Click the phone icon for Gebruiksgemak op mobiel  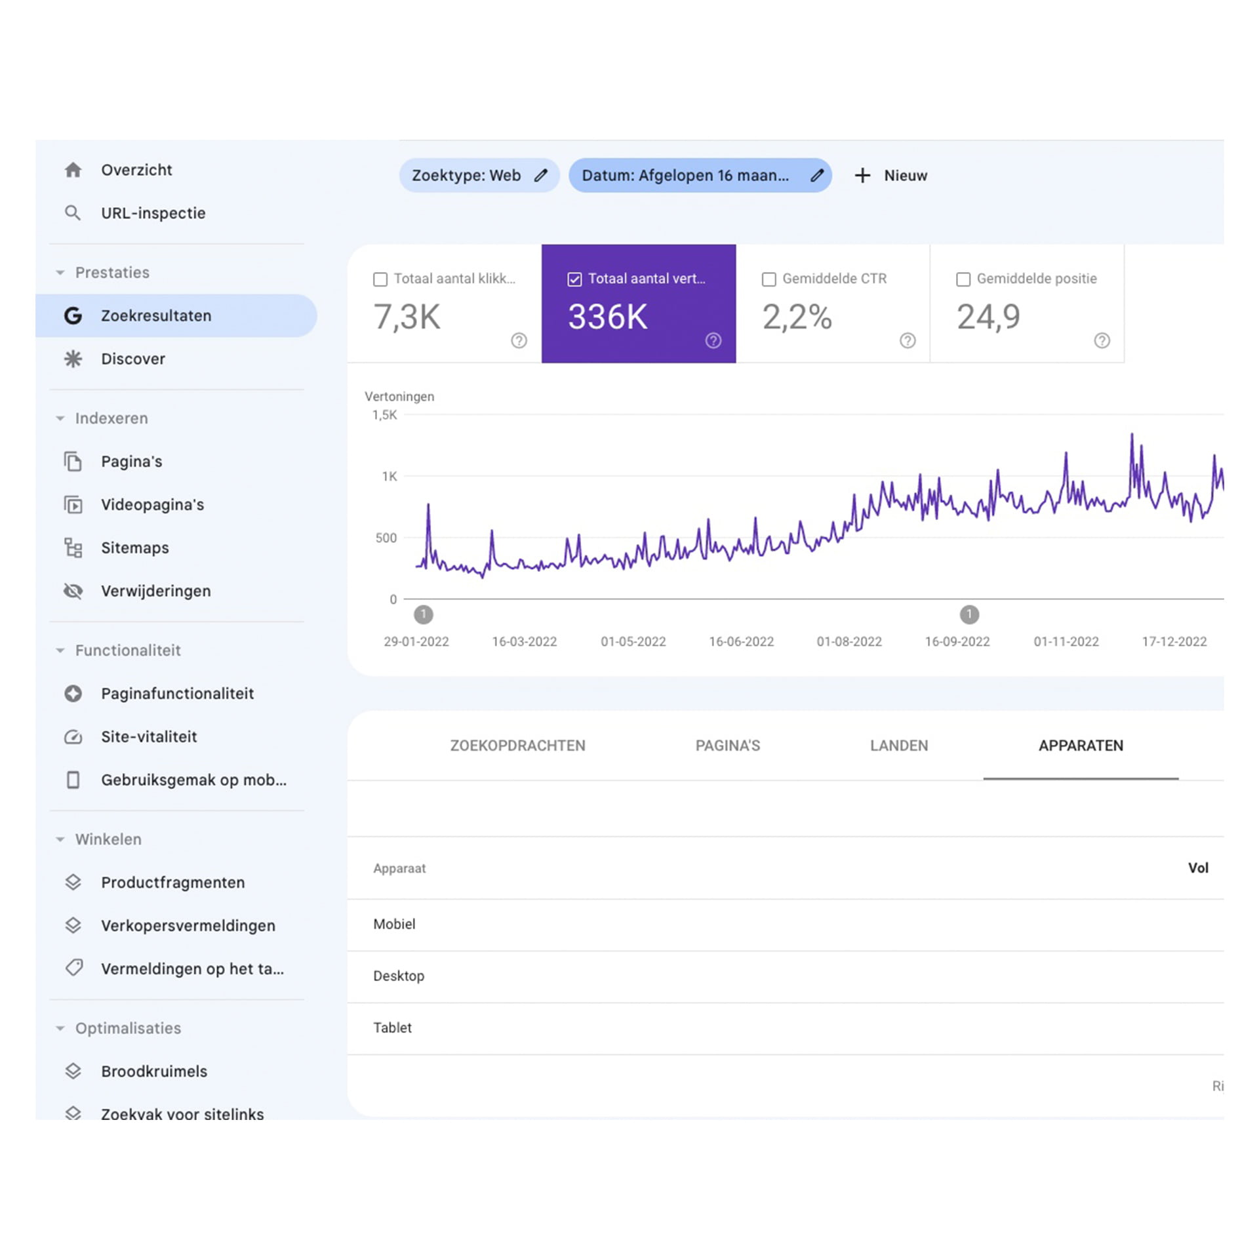click(x=73, y=780)
